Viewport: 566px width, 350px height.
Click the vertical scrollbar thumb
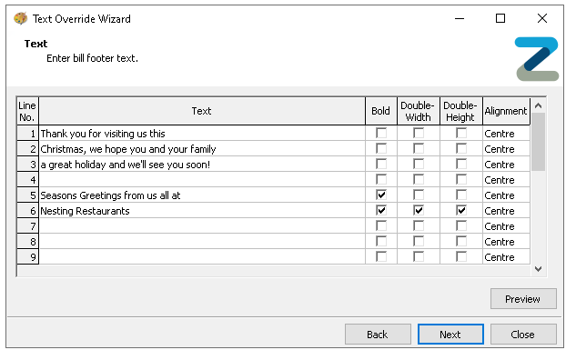(538, 142)
